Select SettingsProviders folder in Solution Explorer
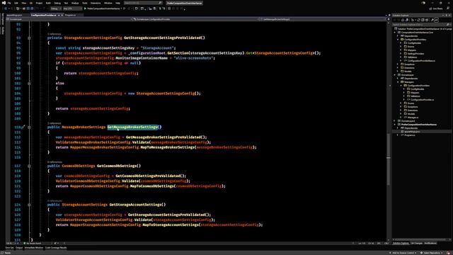453x255 pixels. point(415,54)
